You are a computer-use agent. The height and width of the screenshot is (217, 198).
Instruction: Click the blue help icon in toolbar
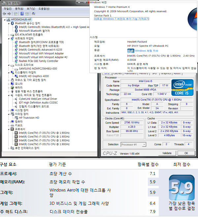pos(22,14)
